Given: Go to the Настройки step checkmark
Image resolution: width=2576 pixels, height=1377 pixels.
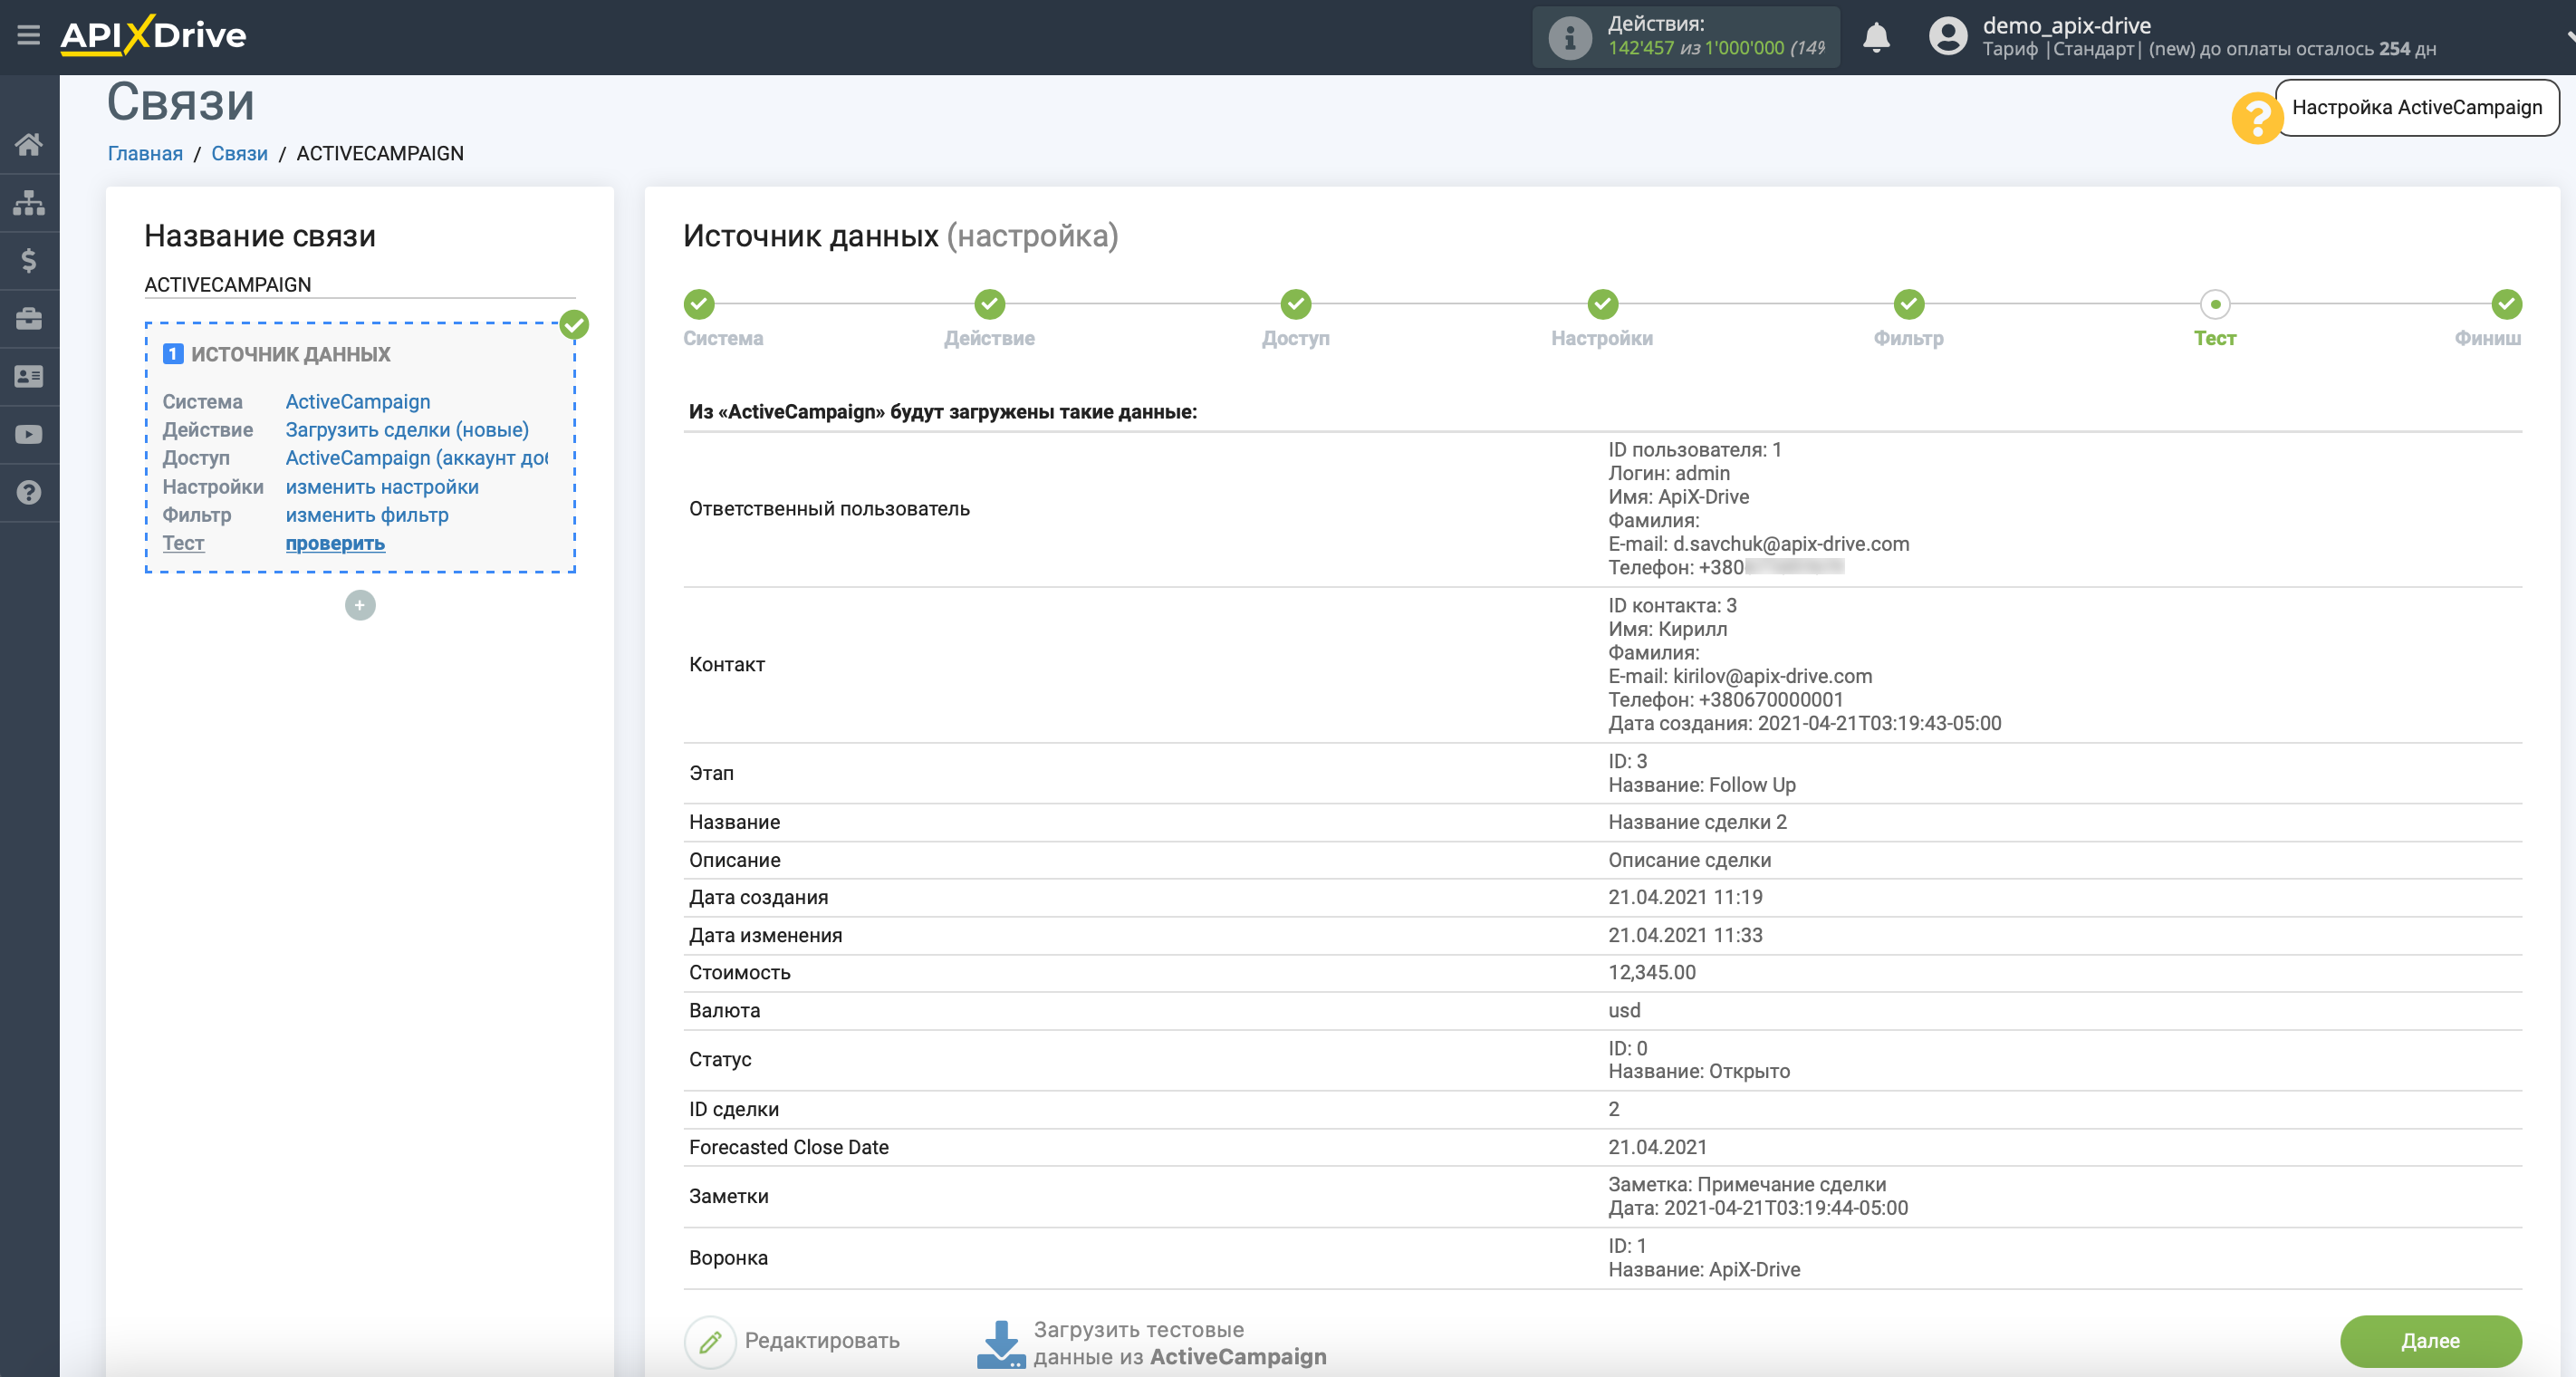Looking at the screenshot, I should point(1602,303).
